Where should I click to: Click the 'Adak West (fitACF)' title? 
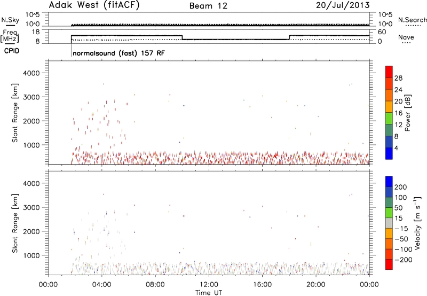(x=94, y=5)
